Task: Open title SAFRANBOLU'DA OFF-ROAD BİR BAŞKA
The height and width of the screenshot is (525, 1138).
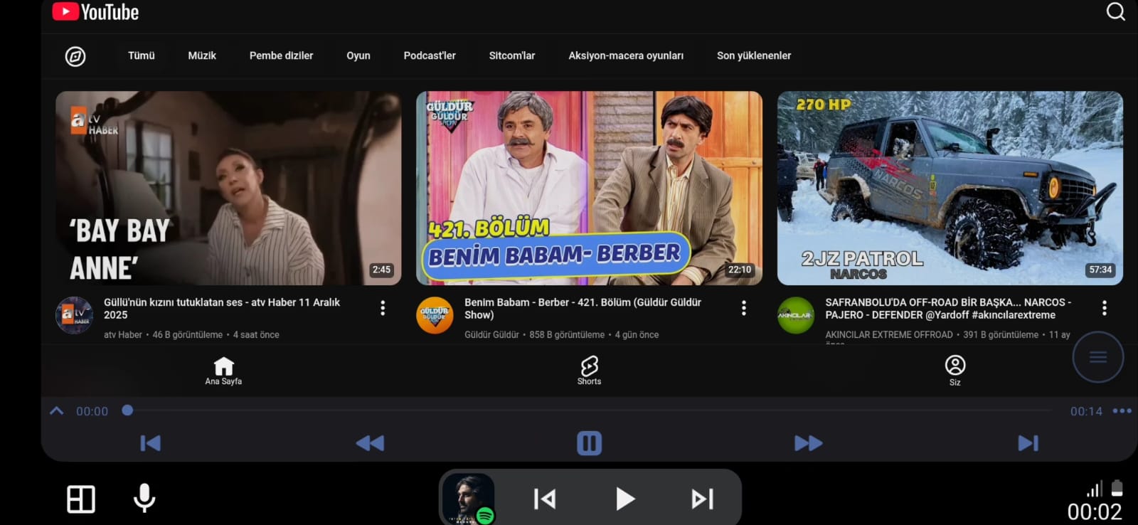Action: point(948,309)
